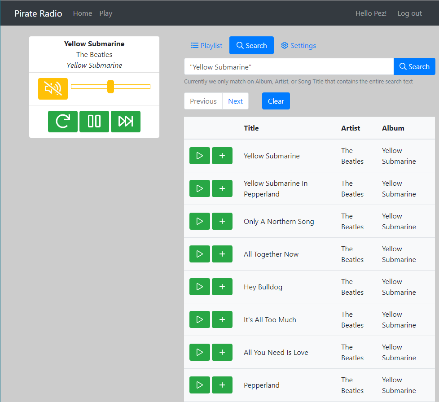Clear the search results
This screenshot has width=439, height=402.
click(276, 101)
